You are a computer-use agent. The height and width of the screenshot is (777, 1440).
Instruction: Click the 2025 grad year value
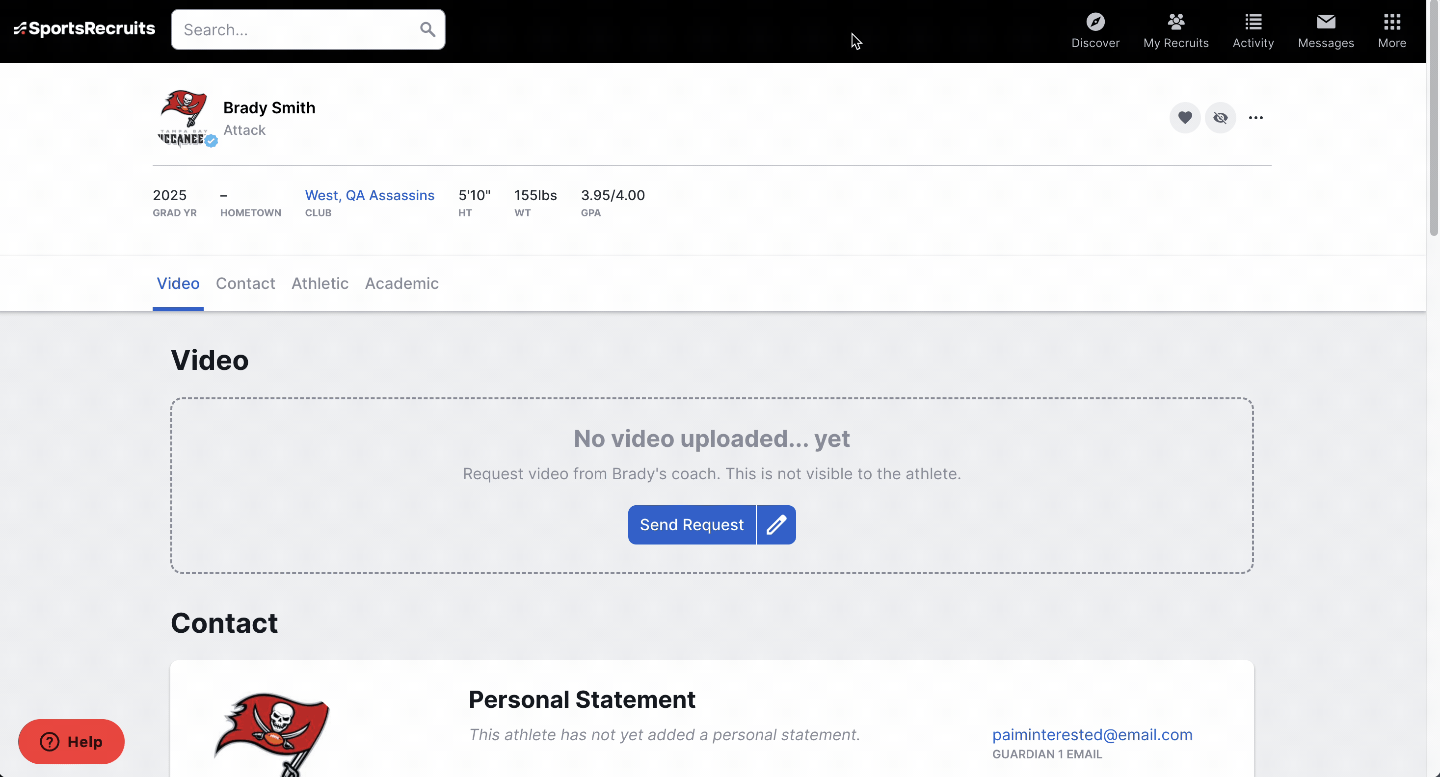[169, 195]
